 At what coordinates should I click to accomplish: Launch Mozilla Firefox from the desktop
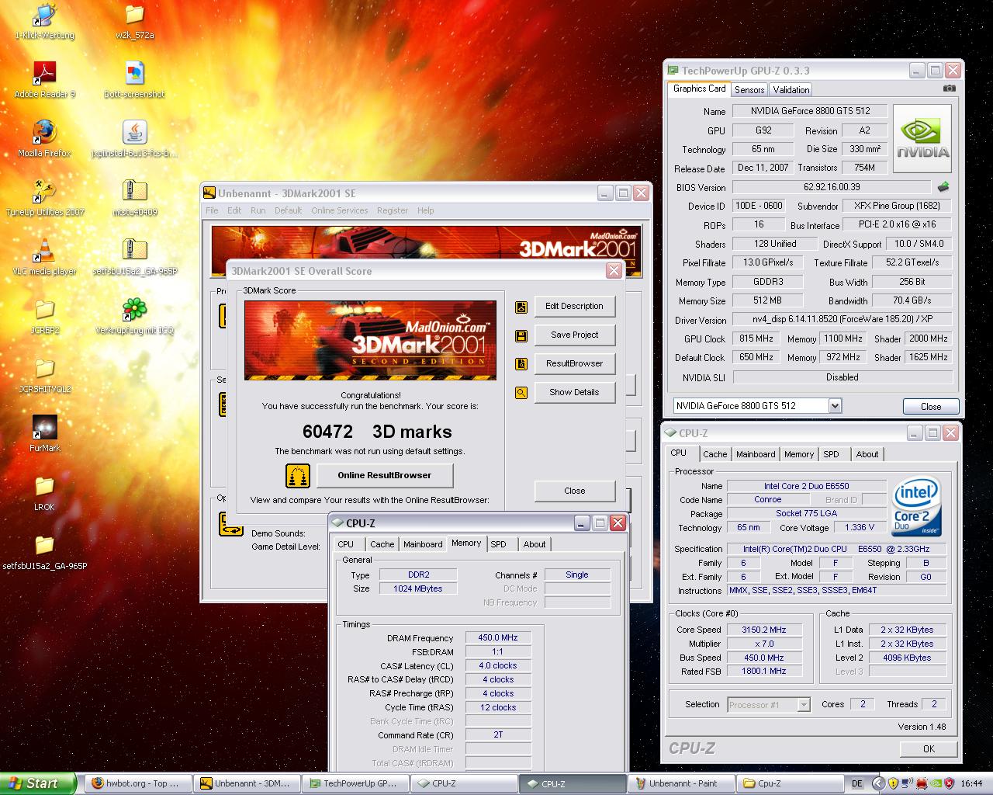point(45,133)
